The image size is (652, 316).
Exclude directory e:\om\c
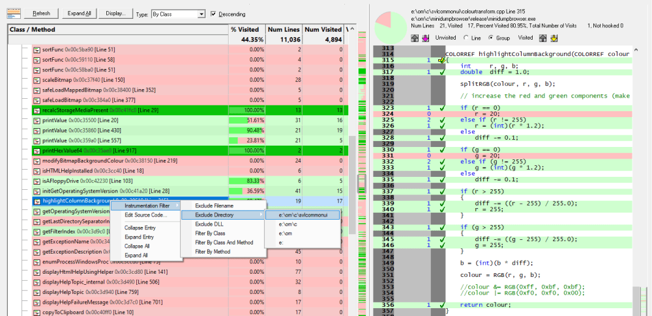(x=303, y=224)
